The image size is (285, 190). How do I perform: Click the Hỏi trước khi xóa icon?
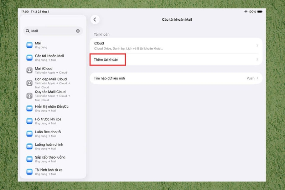[30, 121]
